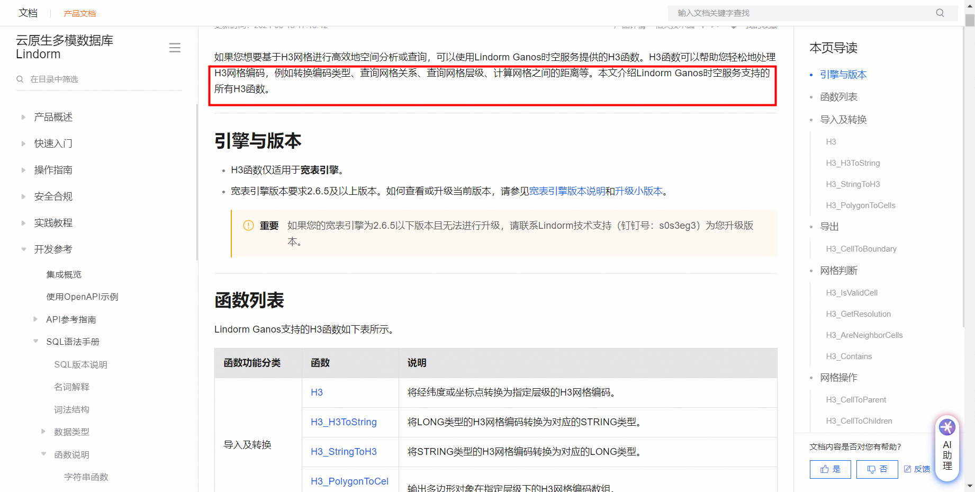975x492 pixels.
Task: Open SQL版本说明 in the sidebar
Action: pyautogui.click(x=80, y=364)
